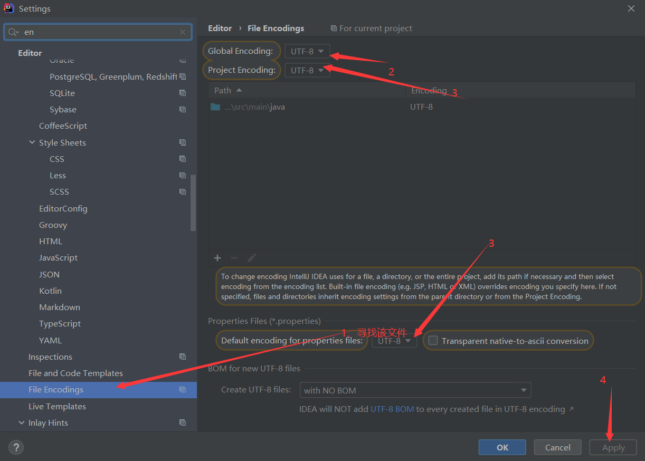Open the Inspections settings page

point(50,357)
